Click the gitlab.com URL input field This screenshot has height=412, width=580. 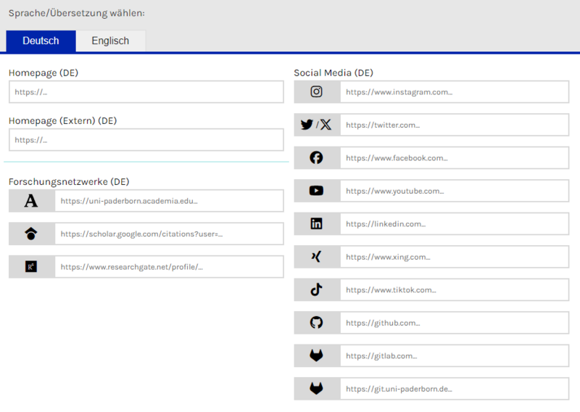coord(454,356)
